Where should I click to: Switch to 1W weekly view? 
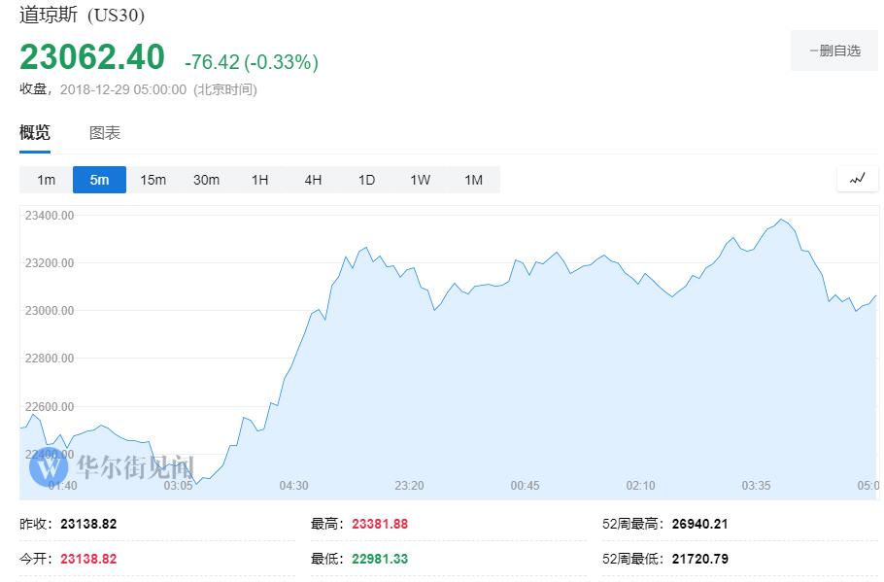coord(420,180)
